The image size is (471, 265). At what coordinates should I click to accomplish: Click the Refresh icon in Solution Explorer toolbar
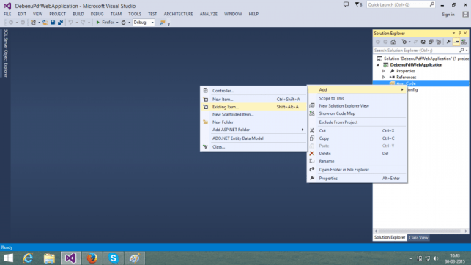423,42
